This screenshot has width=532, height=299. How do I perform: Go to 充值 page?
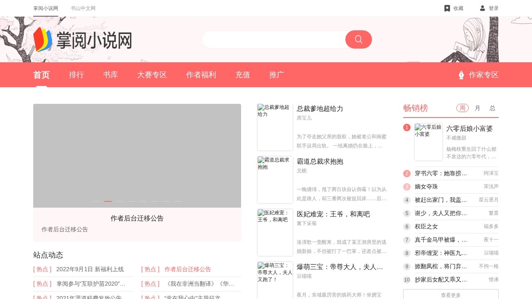[x=243, y=75]
